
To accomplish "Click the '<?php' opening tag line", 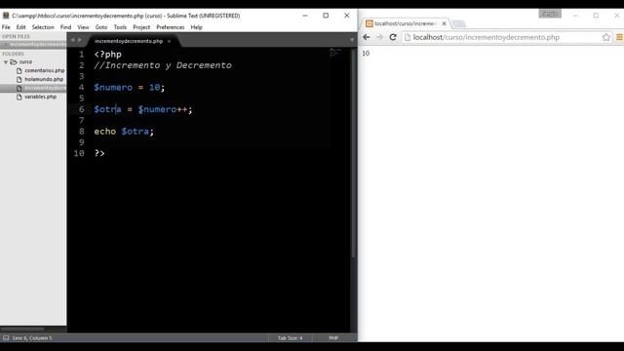I will coord(108,55).
